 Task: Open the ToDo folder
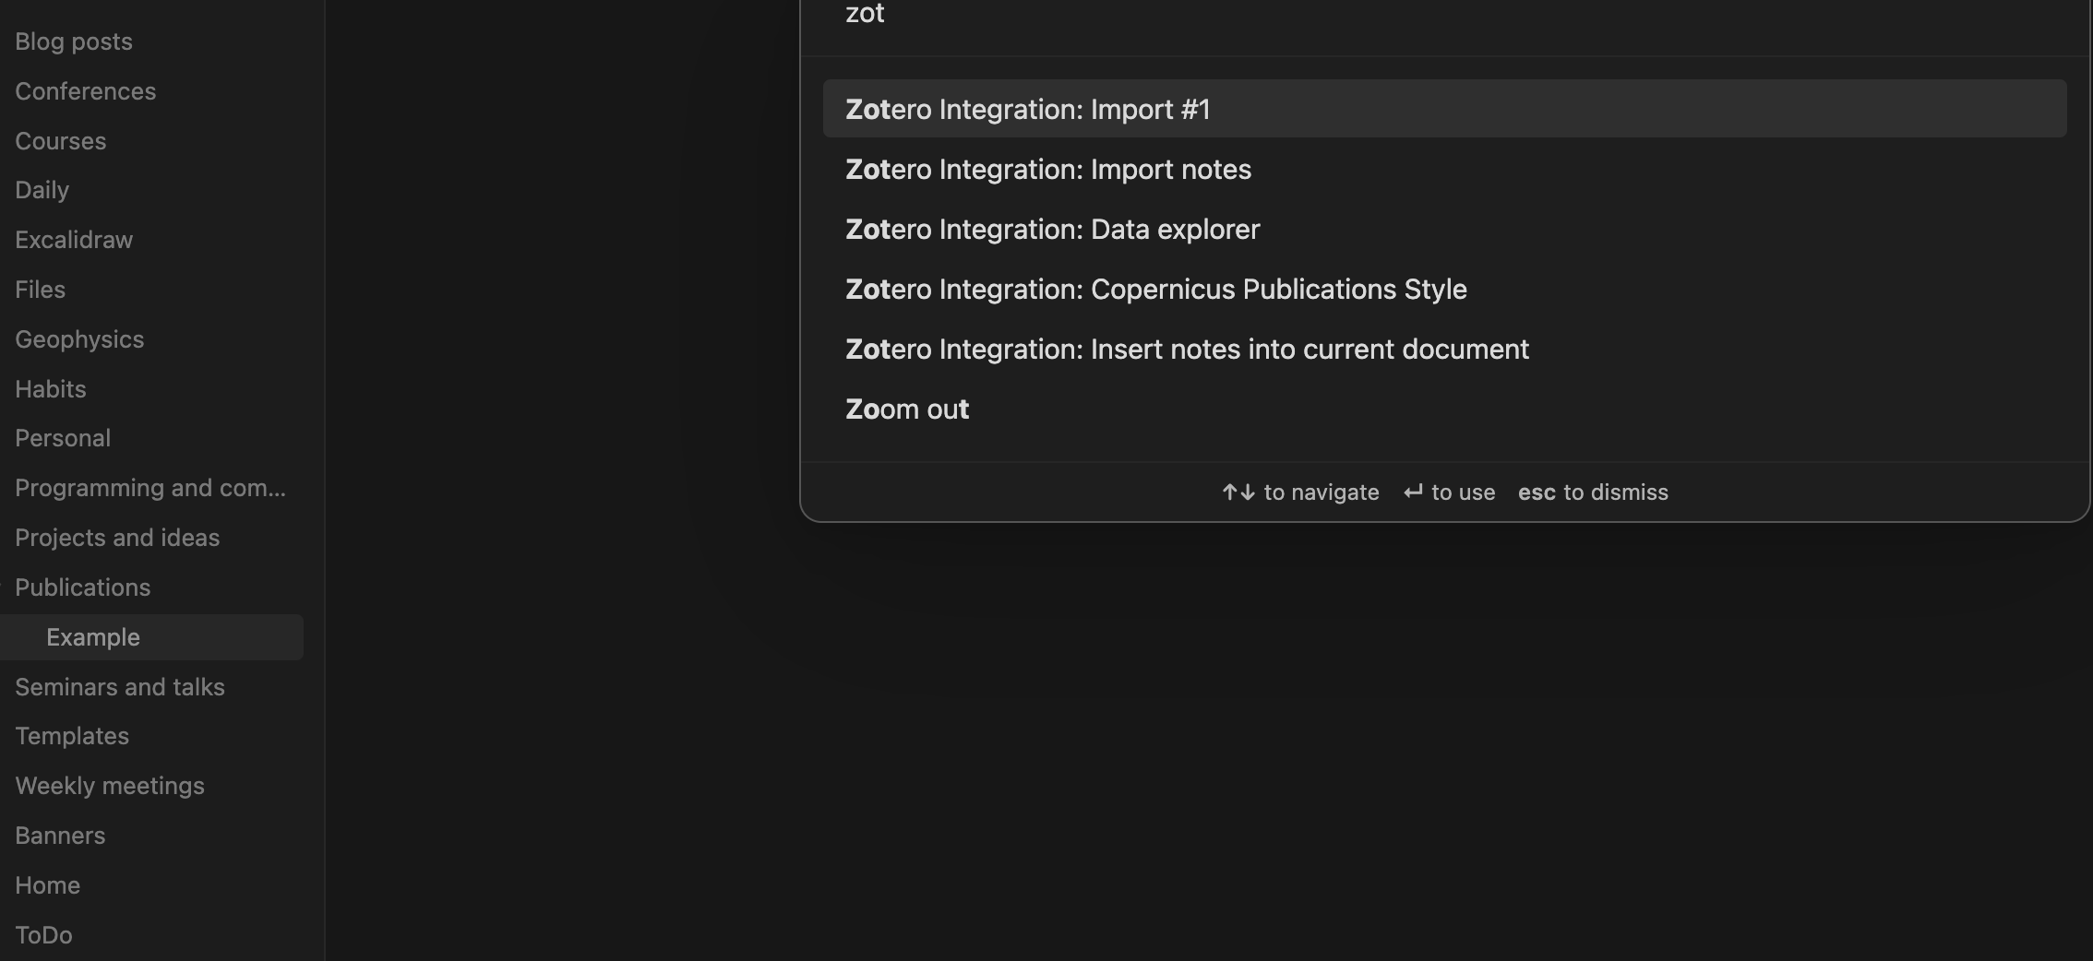[x=42, y=934]
